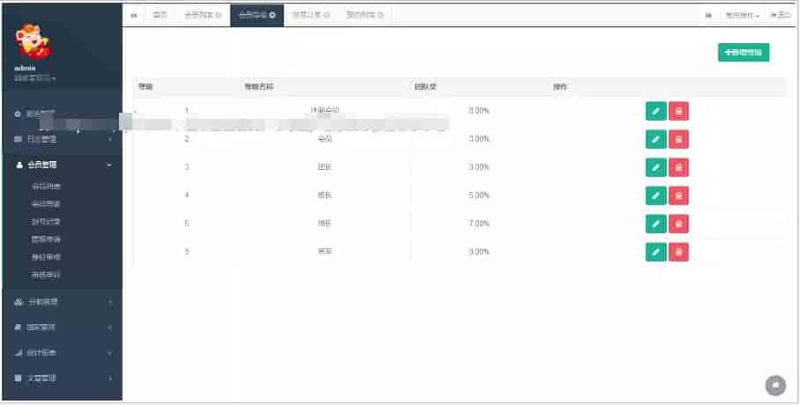Expand 统计报表 using its chevron arrow
Screen dimensions: 800x405
pyautogui.click(x=110, y=352)
